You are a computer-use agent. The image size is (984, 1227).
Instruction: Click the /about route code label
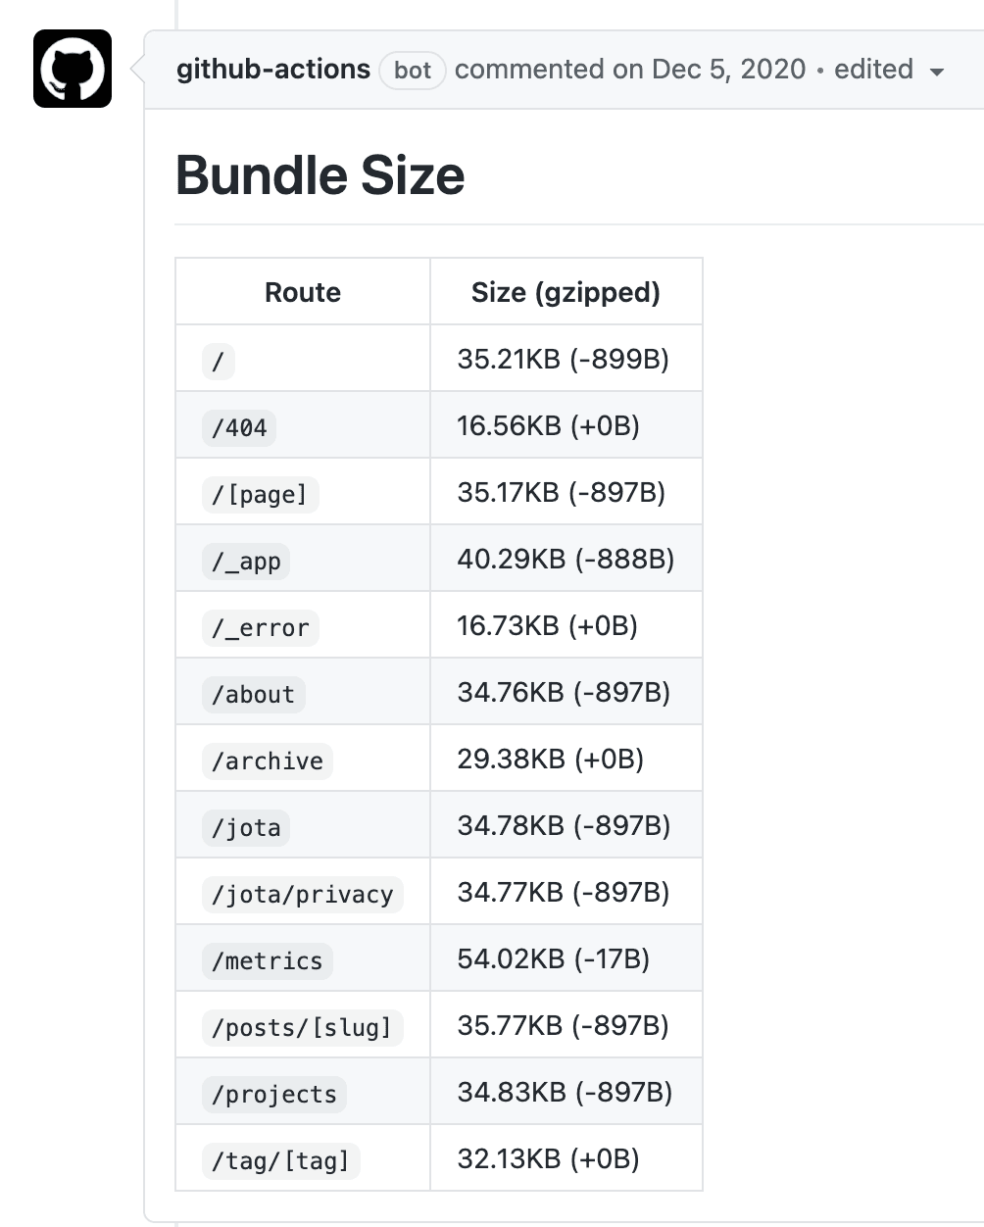[254, 694]
